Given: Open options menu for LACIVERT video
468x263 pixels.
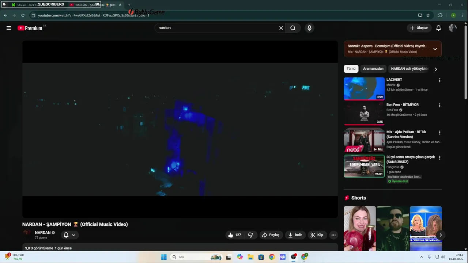Looking at the screenshot, I should point(439,80).
